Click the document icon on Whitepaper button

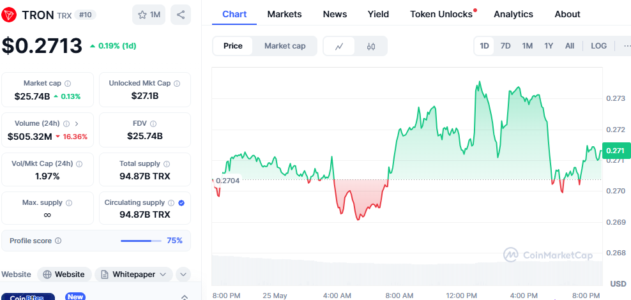105,274
